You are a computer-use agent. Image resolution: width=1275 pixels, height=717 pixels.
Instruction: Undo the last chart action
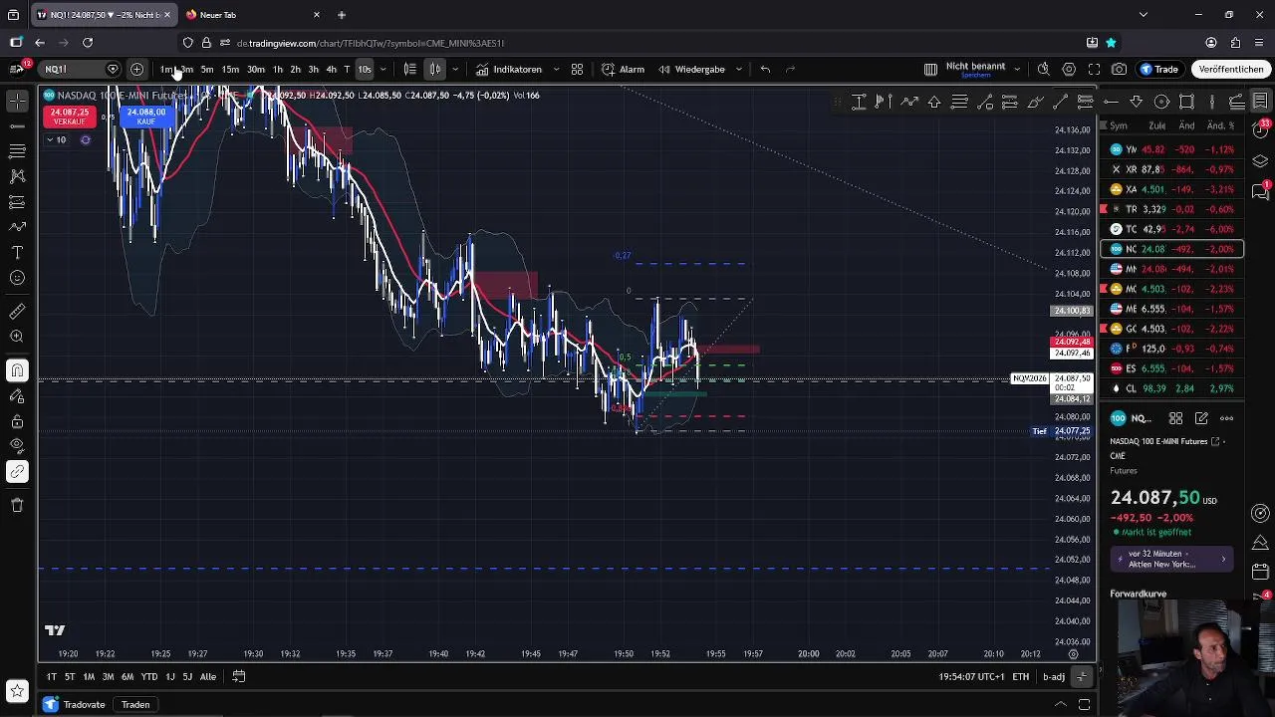tap(765, 69)
